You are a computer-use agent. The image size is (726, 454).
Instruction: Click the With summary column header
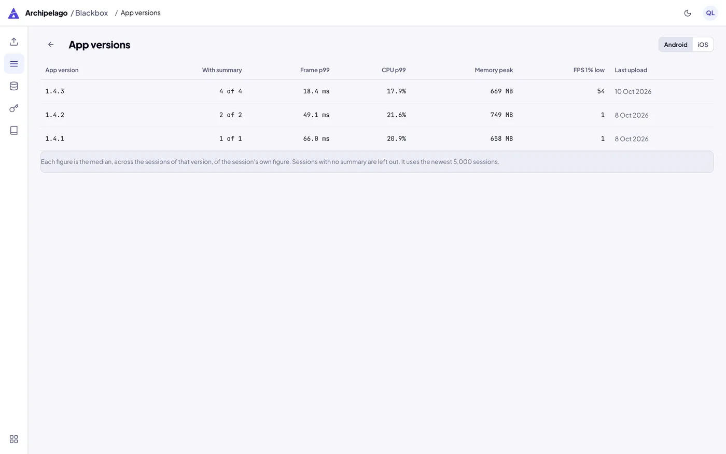[222, 70]
